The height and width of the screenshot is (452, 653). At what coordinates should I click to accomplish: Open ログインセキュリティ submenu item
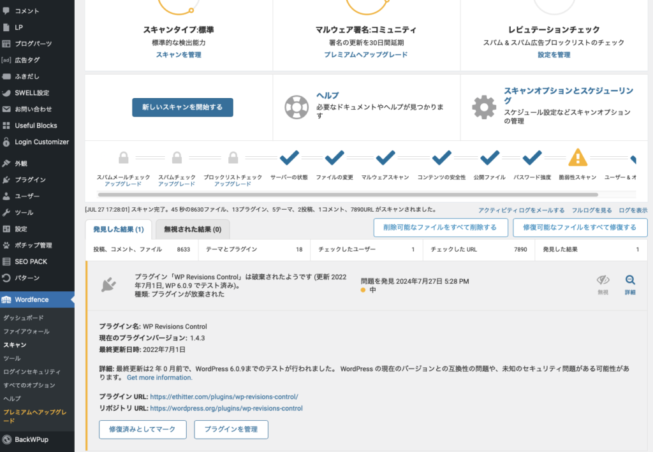click(x=32, y=372)
